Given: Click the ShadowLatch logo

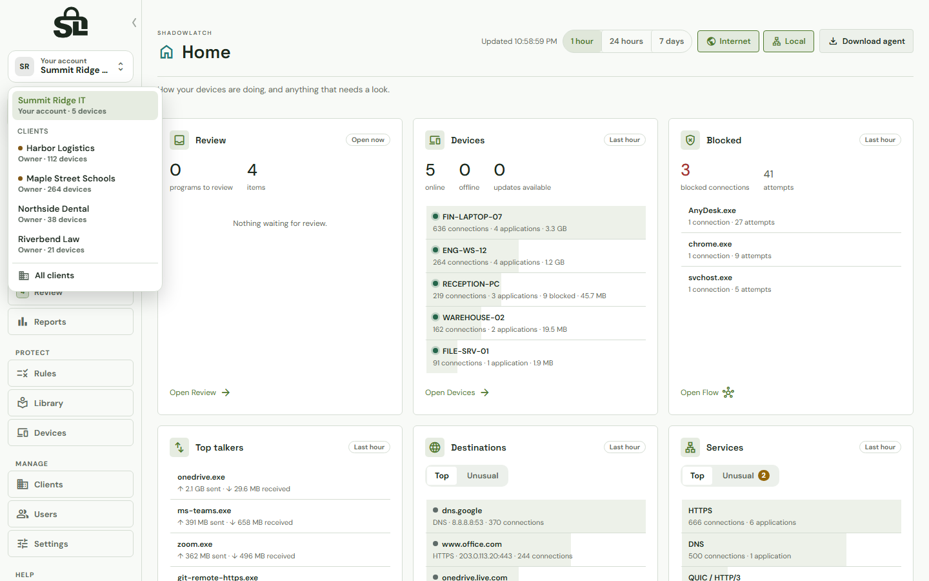Looking at the screenshot, I should click(x=70, y=23).
